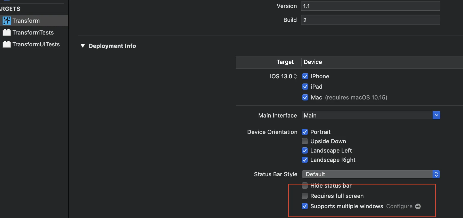Disable the Mac device checkbox

tap(305, 97)
